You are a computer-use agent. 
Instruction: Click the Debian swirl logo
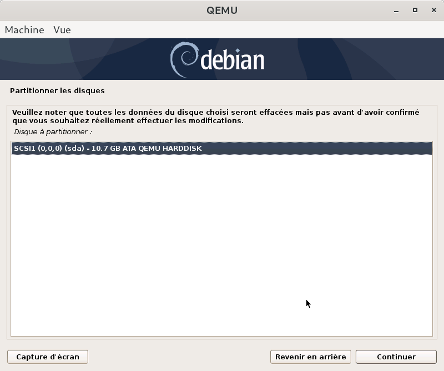[x=183, y=59]
